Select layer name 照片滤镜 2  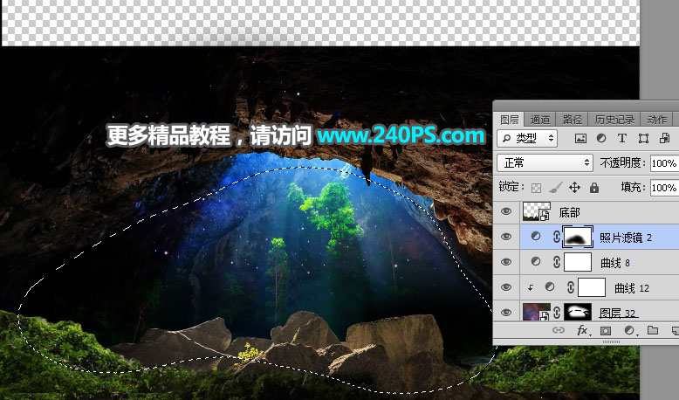pyautogui.click(x=626, y=238)
